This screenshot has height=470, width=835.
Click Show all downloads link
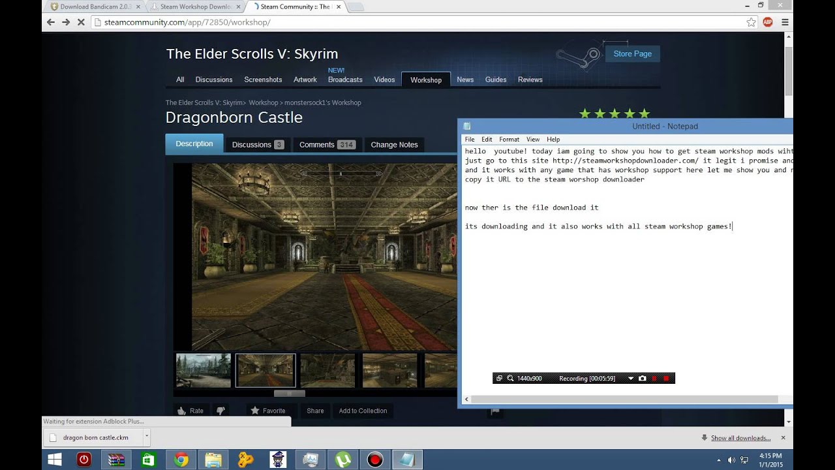pyautogui.click(x=740, y=438)
